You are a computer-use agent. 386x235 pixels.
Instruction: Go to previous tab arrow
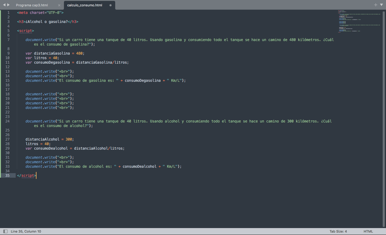4,5
